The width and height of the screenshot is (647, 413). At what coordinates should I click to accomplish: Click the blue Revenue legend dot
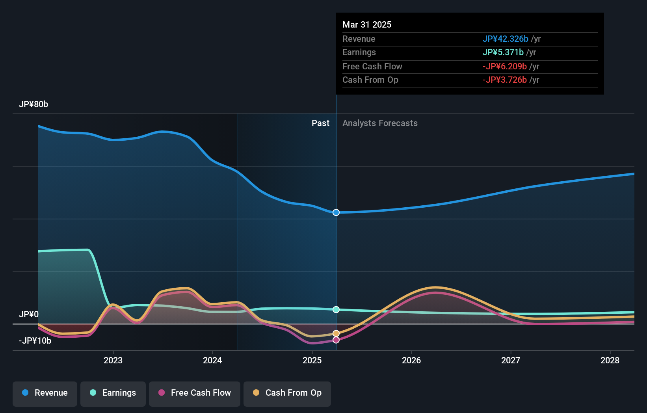pos(26,393)
